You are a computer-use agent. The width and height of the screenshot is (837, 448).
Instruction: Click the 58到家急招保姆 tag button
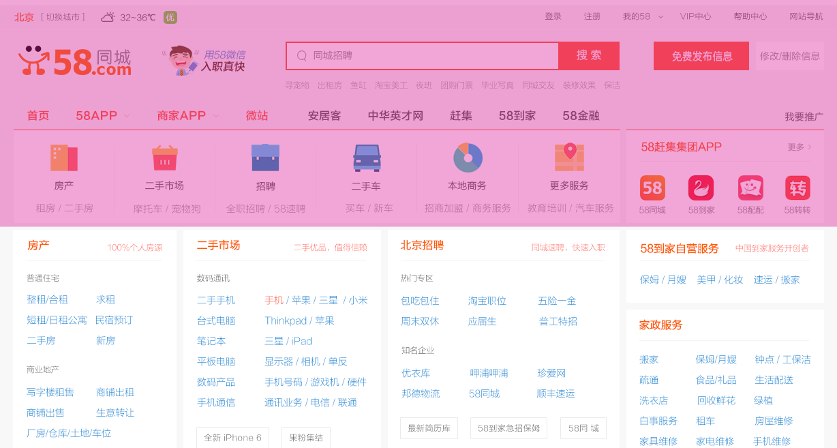tap(508, 428)
